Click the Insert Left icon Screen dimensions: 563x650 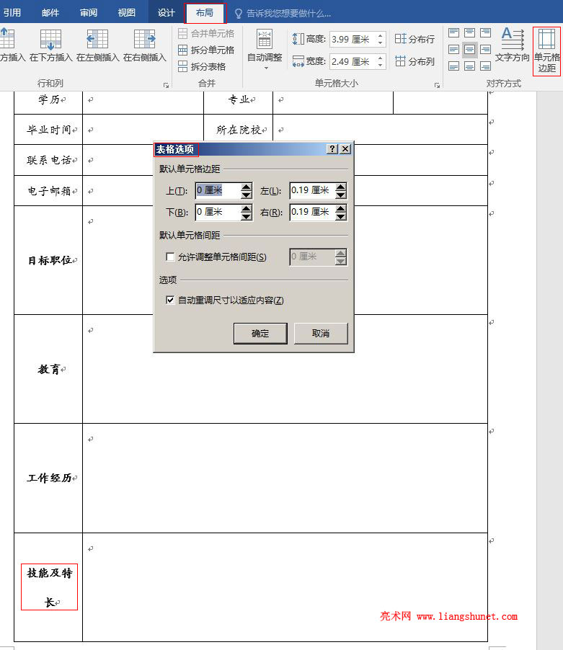[x=97, y=40]
